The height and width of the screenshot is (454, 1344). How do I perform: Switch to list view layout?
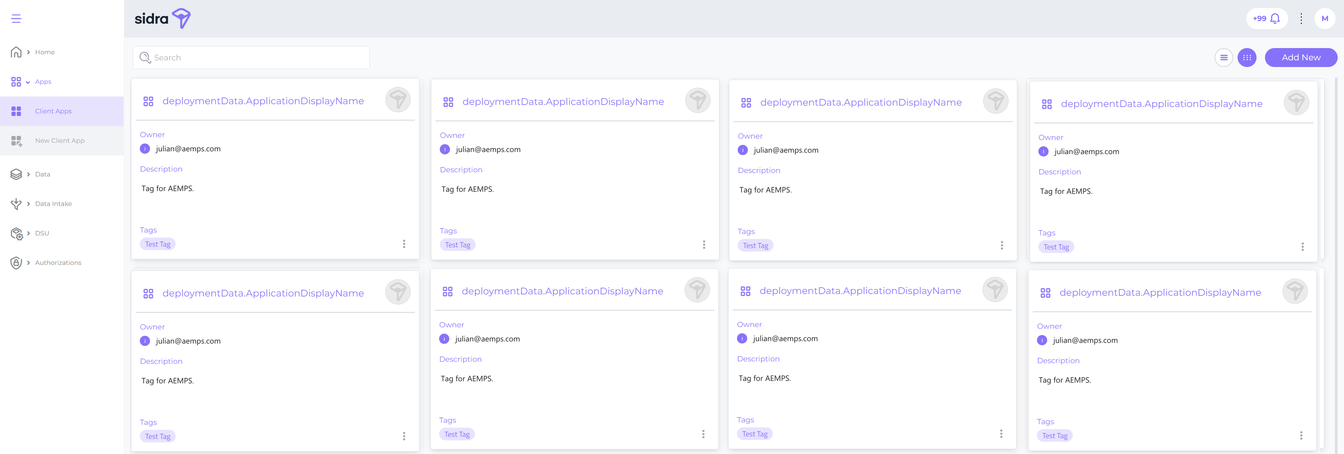pyautogui.click(x=1224, y=57)
